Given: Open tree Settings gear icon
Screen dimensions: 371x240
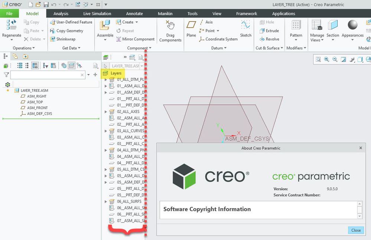Looking at the screenshot, I should (x=64, y=66).
